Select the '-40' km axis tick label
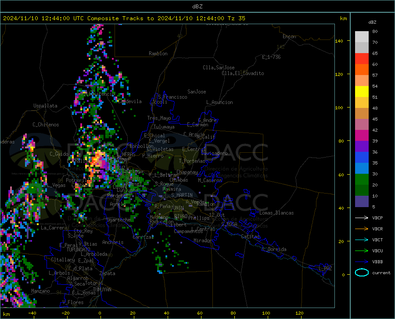 (x=32, y=313)
